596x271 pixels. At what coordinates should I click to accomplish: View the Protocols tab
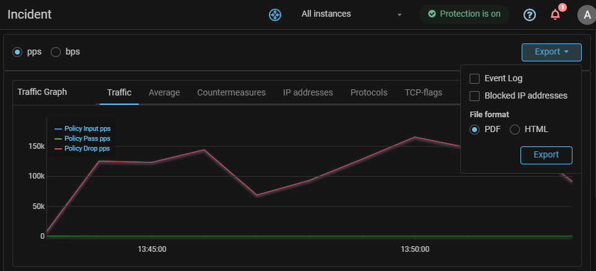[x=369, y=92]
